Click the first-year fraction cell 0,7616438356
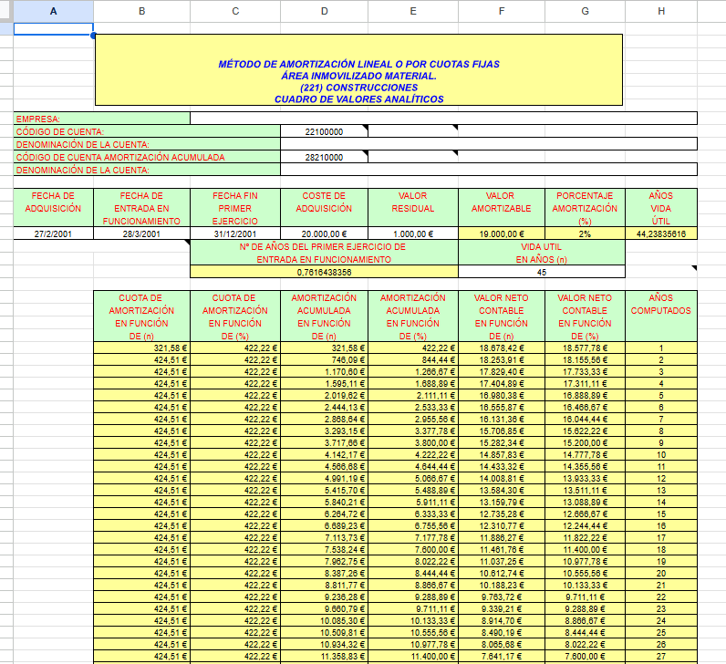 point(324,272)
